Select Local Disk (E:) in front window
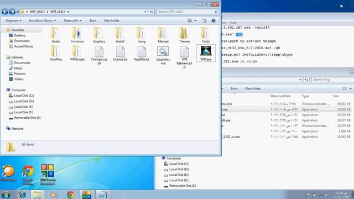Screen dimensions: 354x199 click(x=24, y=107)
